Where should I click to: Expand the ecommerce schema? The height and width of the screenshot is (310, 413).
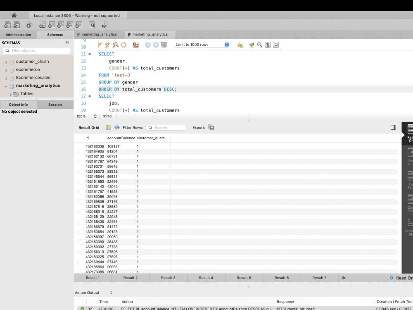6,70
